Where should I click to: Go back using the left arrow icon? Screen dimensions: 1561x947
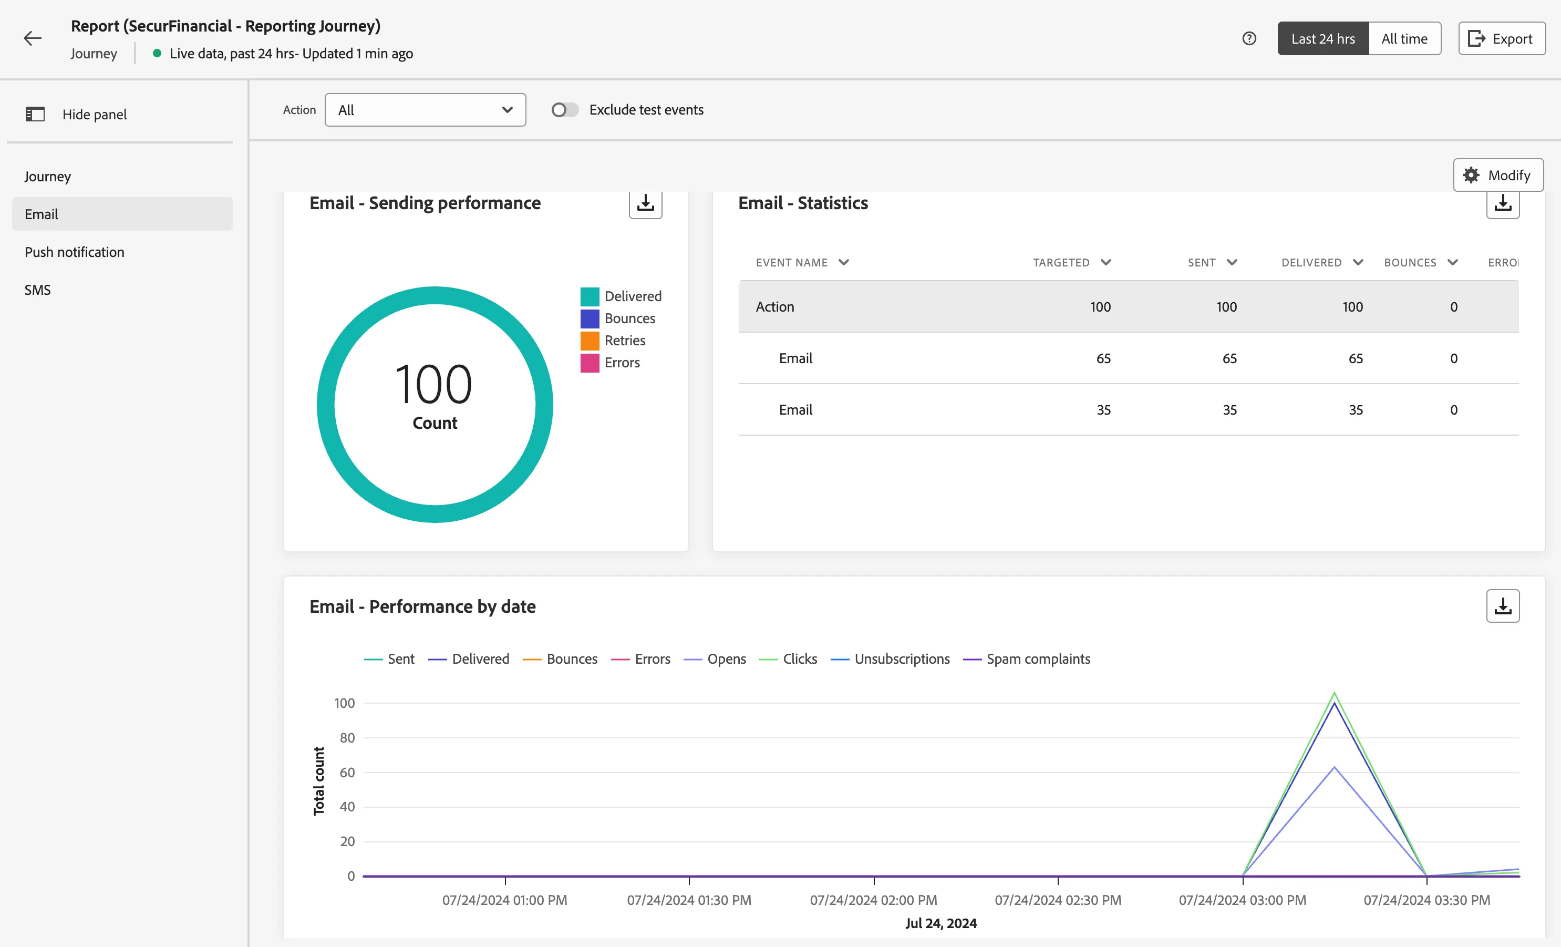tap(32, 39)
